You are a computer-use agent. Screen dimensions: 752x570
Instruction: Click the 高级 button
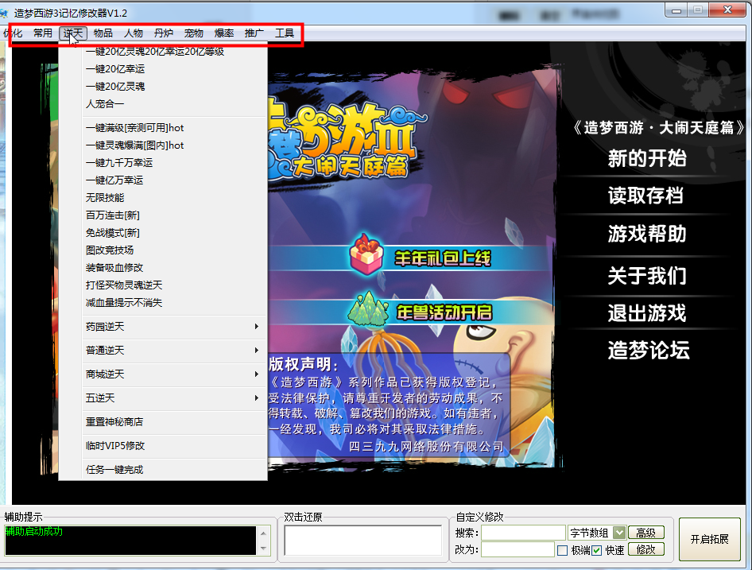coord(645,533)
